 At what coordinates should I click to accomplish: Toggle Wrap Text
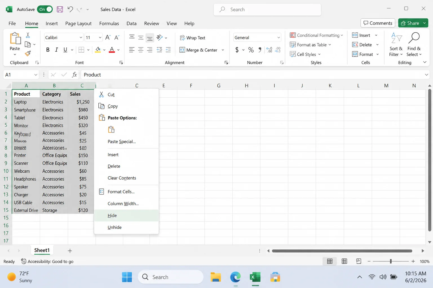tap(193, 38)
